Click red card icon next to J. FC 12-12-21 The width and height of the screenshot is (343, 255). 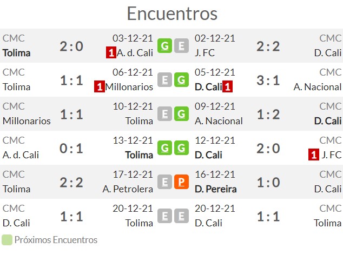tap(313, 155)
